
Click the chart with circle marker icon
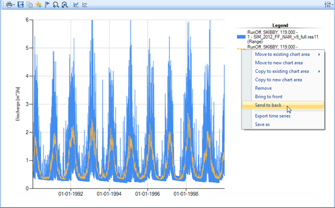pos(85,5)
